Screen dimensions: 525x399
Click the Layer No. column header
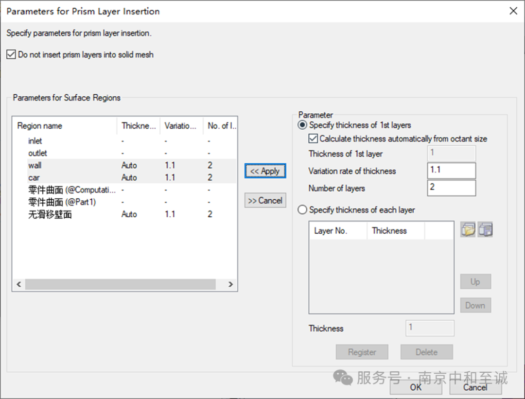tap(338, 231)
